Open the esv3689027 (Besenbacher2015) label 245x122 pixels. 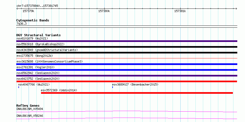tap(135, 84)
